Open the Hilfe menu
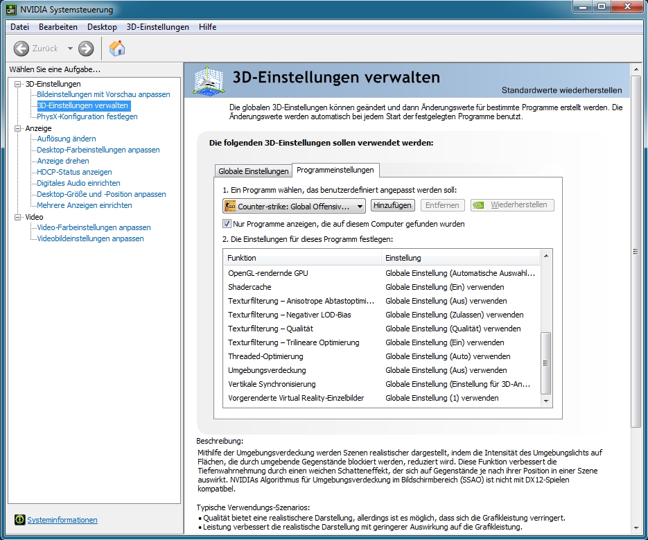 (x=207, y=27)
